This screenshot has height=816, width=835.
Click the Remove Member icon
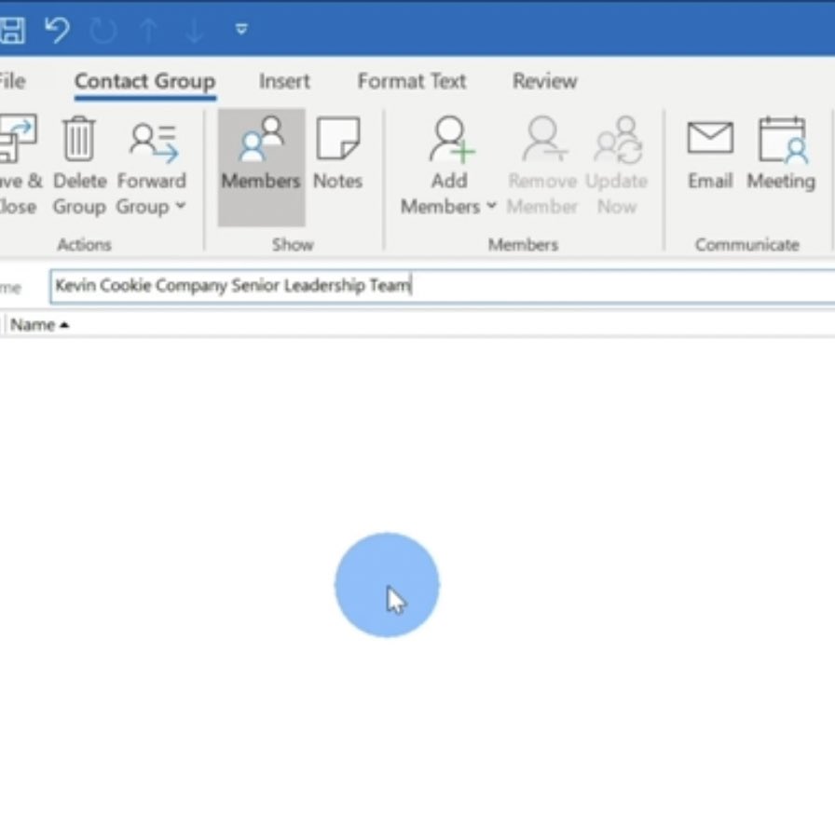tap(543, 140)
